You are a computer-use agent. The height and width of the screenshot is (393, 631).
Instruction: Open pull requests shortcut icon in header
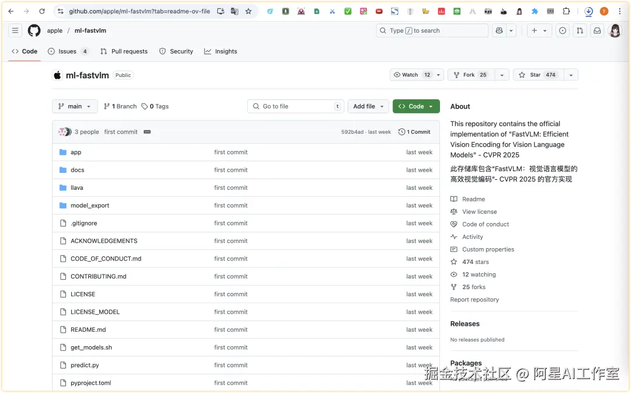pyautogui.click(x=580, y=30)
